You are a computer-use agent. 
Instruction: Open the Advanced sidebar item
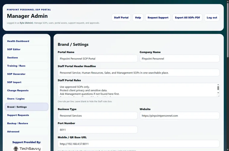click(x=27, y=132)
